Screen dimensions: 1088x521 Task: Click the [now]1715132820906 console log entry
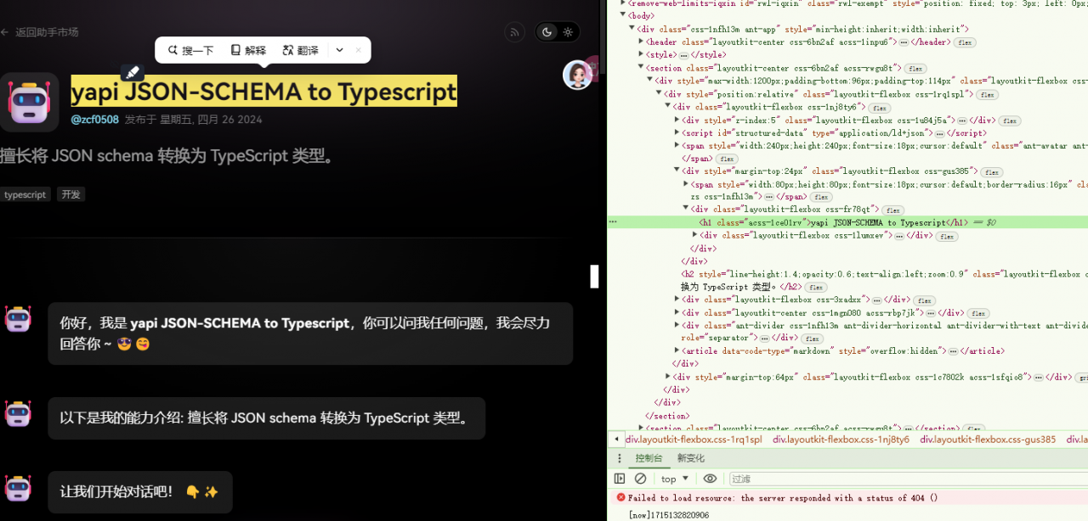669,515
